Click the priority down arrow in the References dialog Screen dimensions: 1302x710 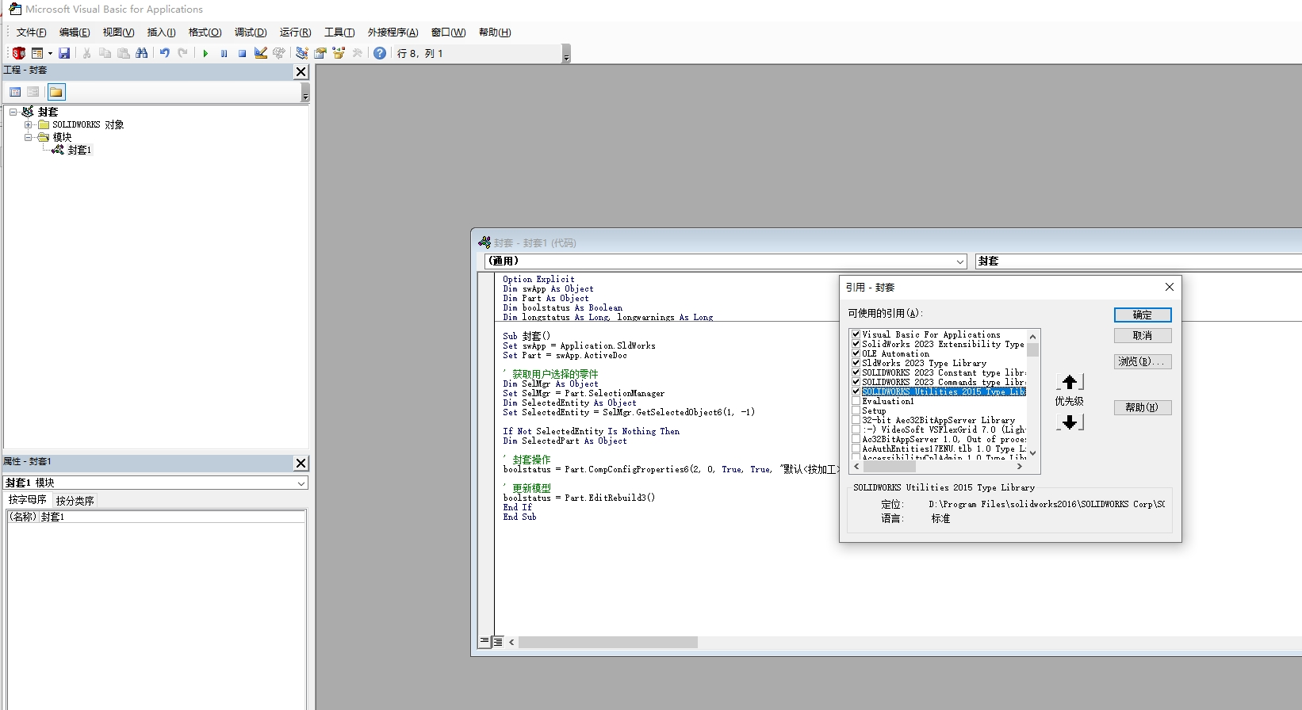[x=1070, y=422]
